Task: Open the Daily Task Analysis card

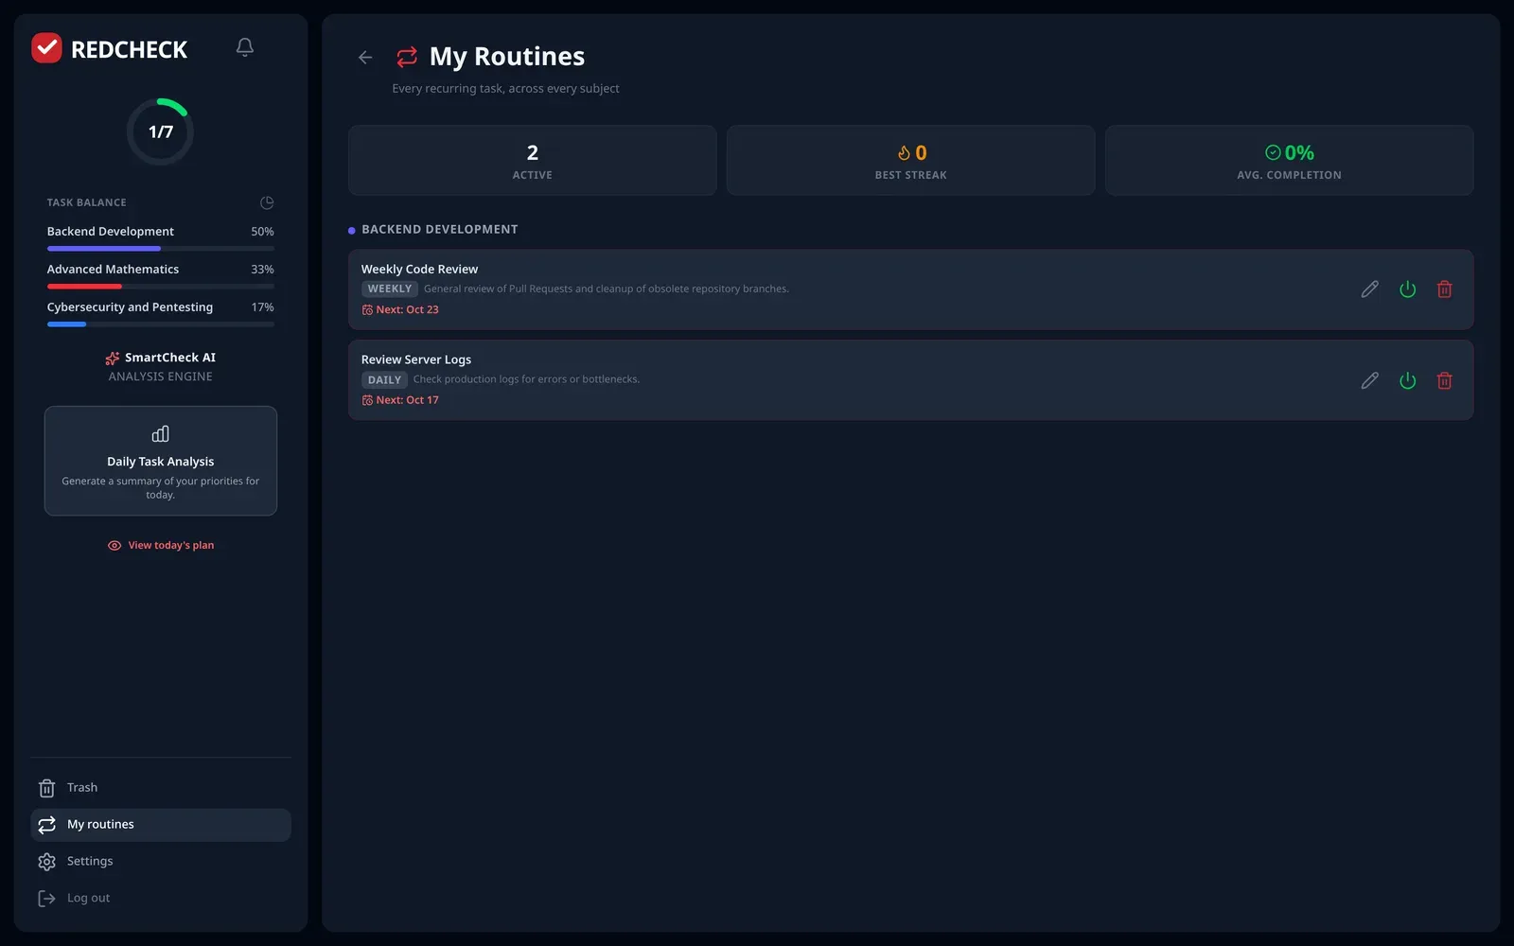Action: (x=161, y=461)
